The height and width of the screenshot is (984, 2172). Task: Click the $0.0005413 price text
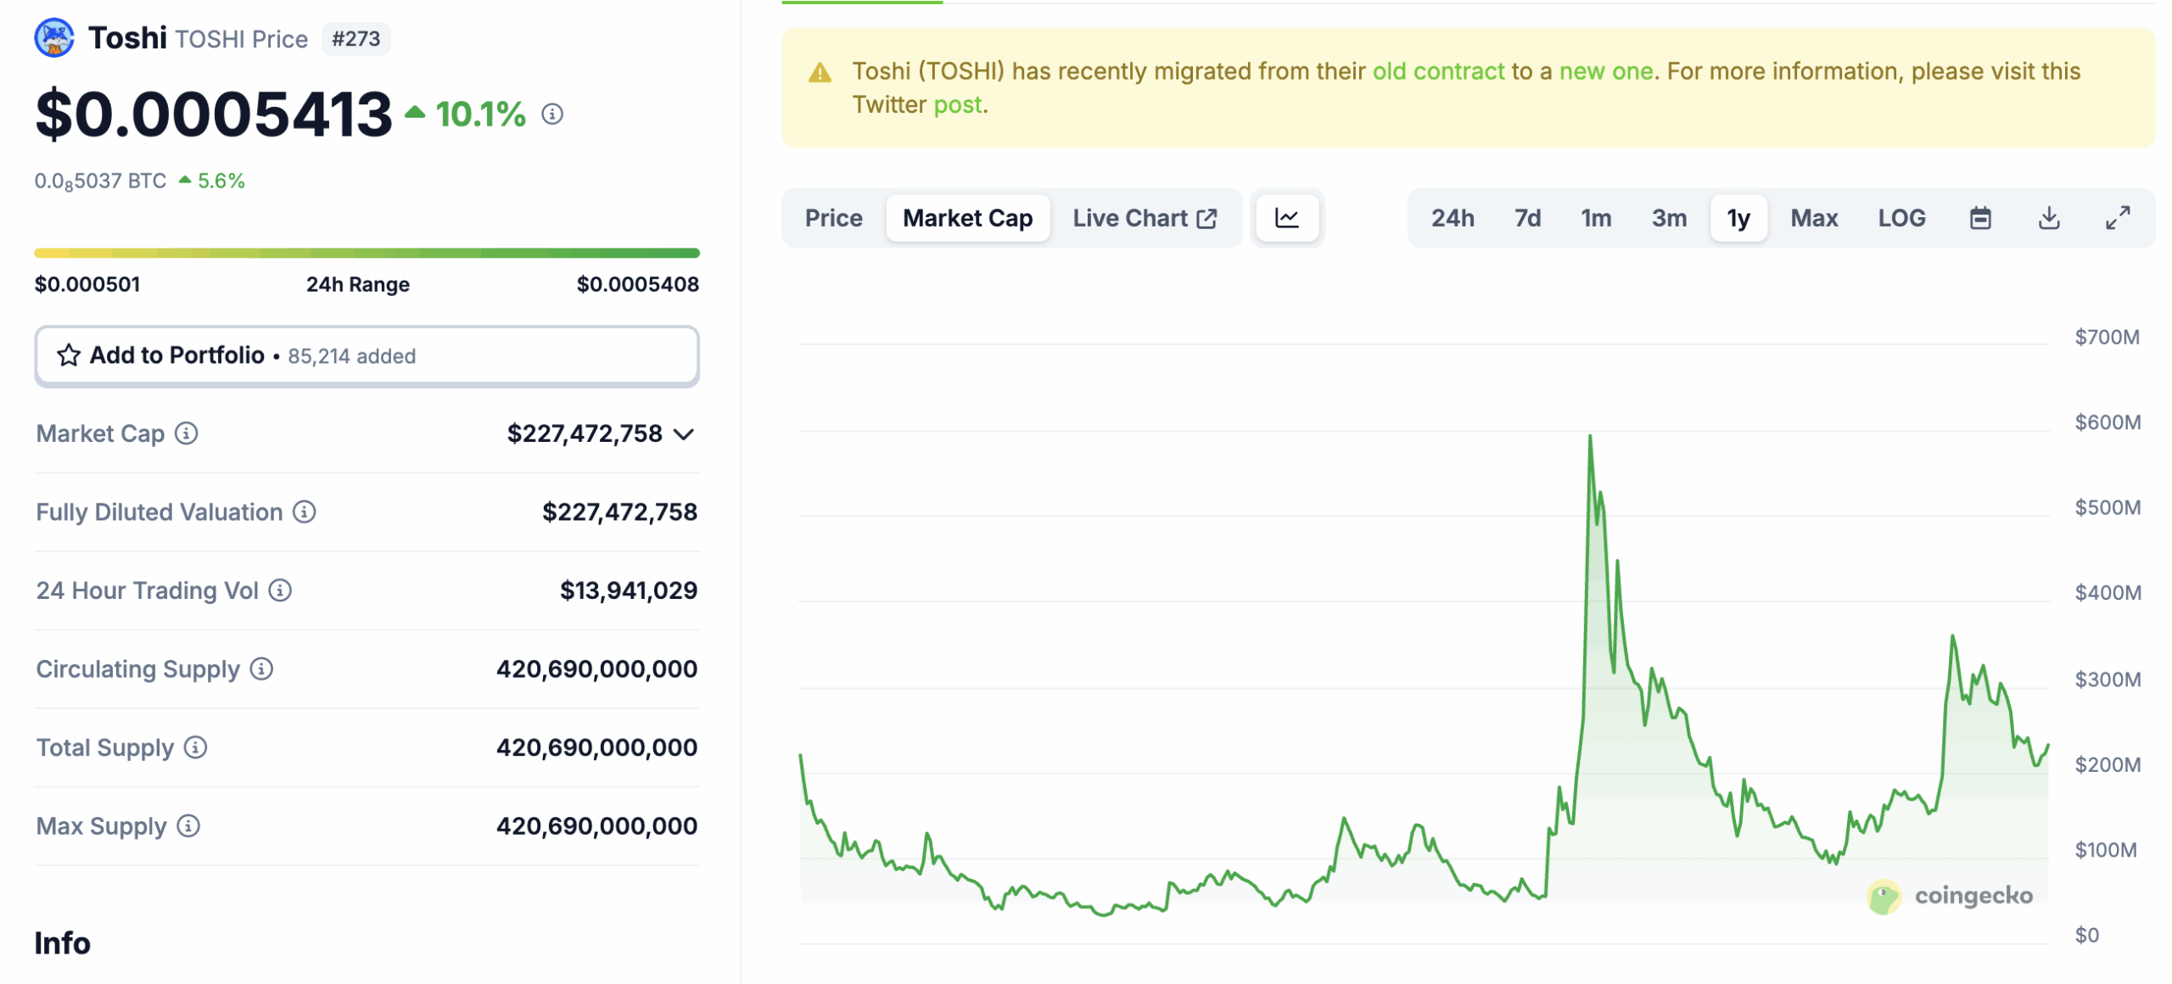tap(214, 114)
